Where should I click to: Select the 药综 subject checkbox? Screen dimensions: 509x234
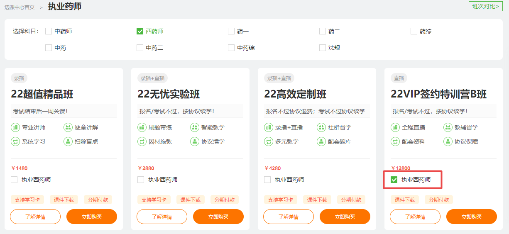point(414,31)
